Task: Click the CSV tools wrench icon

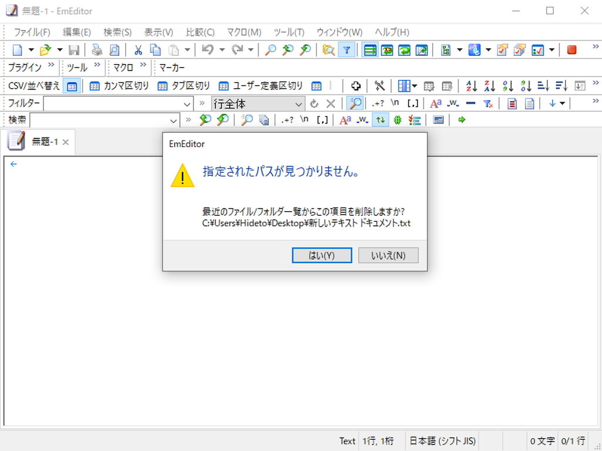Action: click(x=379, y=86)
